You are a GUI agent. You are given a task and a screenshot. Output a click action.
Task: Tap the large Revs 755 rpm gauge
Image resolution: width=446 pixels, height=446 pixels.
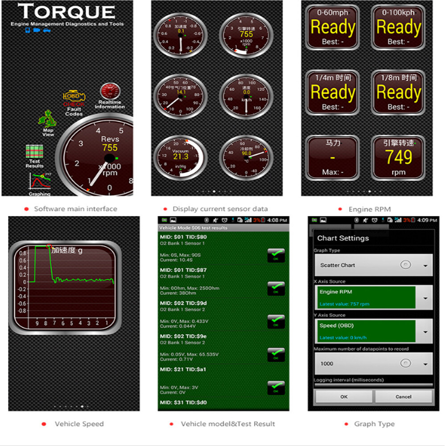pyautogui.click(x=100, y=156)
